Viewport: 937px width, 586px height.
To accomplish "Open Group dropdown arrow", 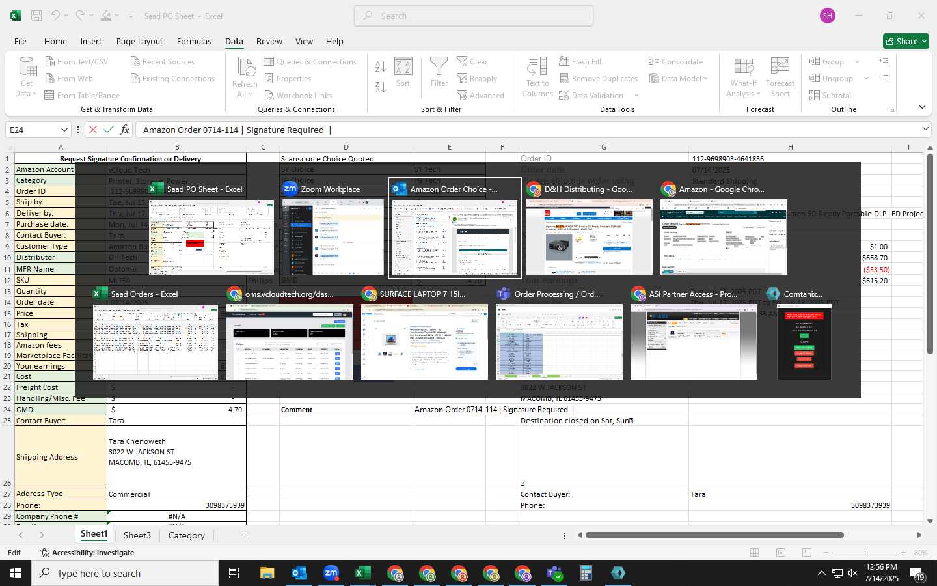I will click(857, 61).
